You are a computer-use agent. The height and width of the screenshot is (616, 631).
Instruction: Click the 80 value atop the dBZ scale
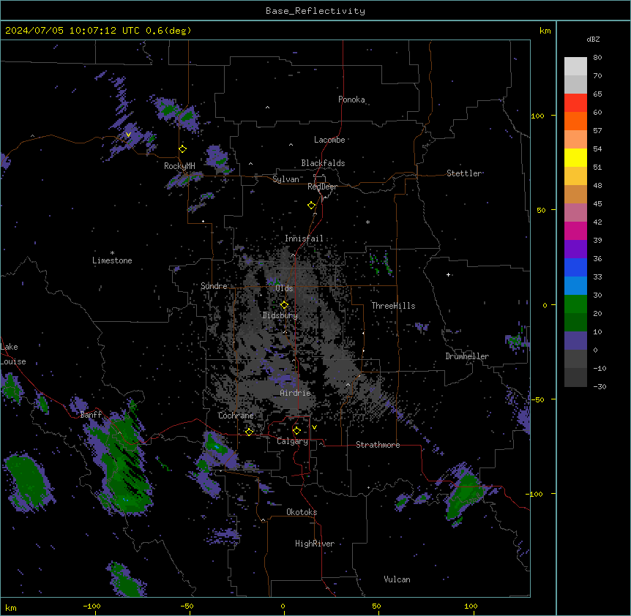point(597,58)
